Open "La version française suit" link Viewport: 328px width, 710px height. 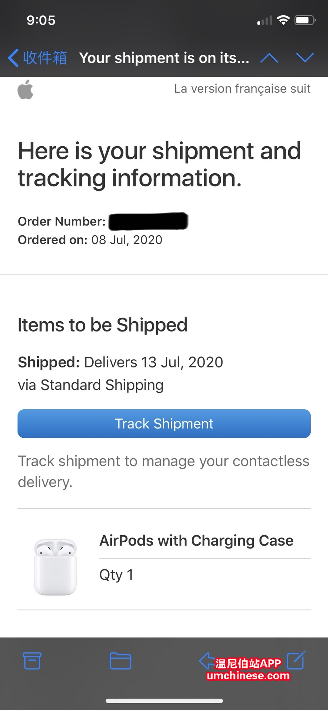point(242,89)
